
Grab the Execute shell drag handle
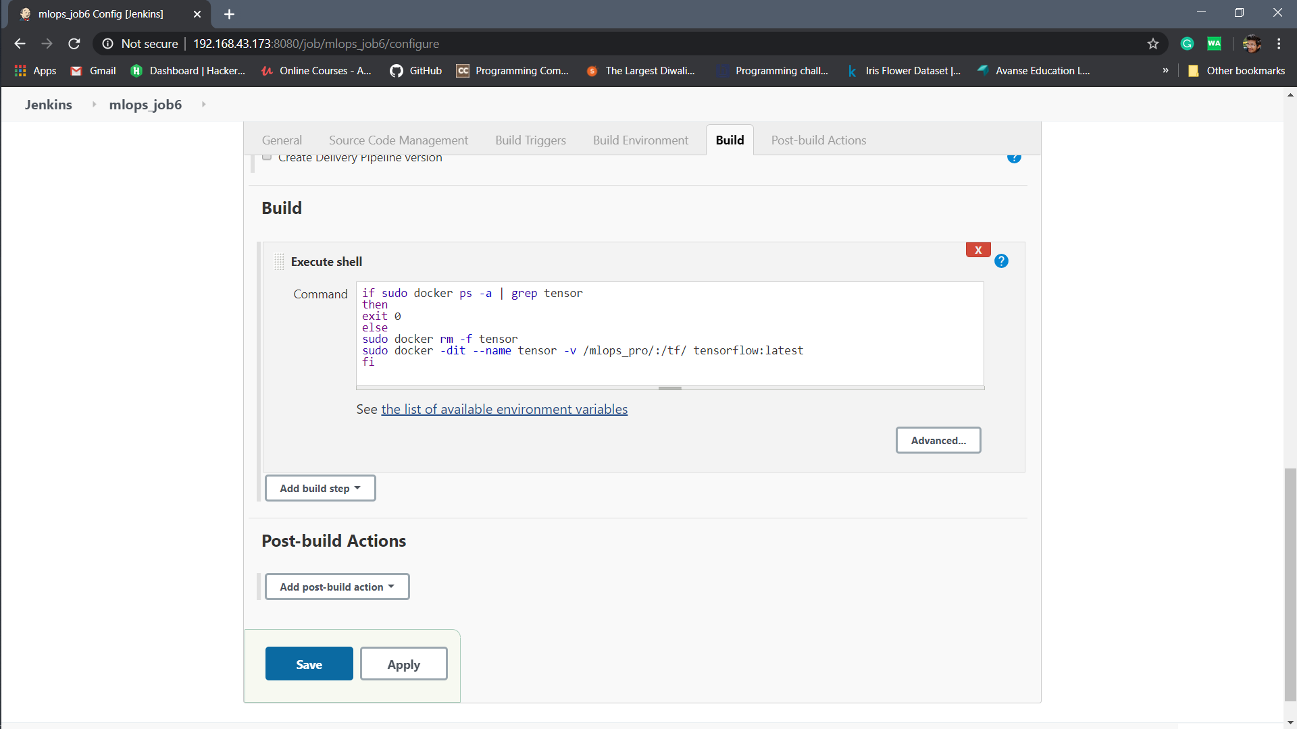point(278,261)
